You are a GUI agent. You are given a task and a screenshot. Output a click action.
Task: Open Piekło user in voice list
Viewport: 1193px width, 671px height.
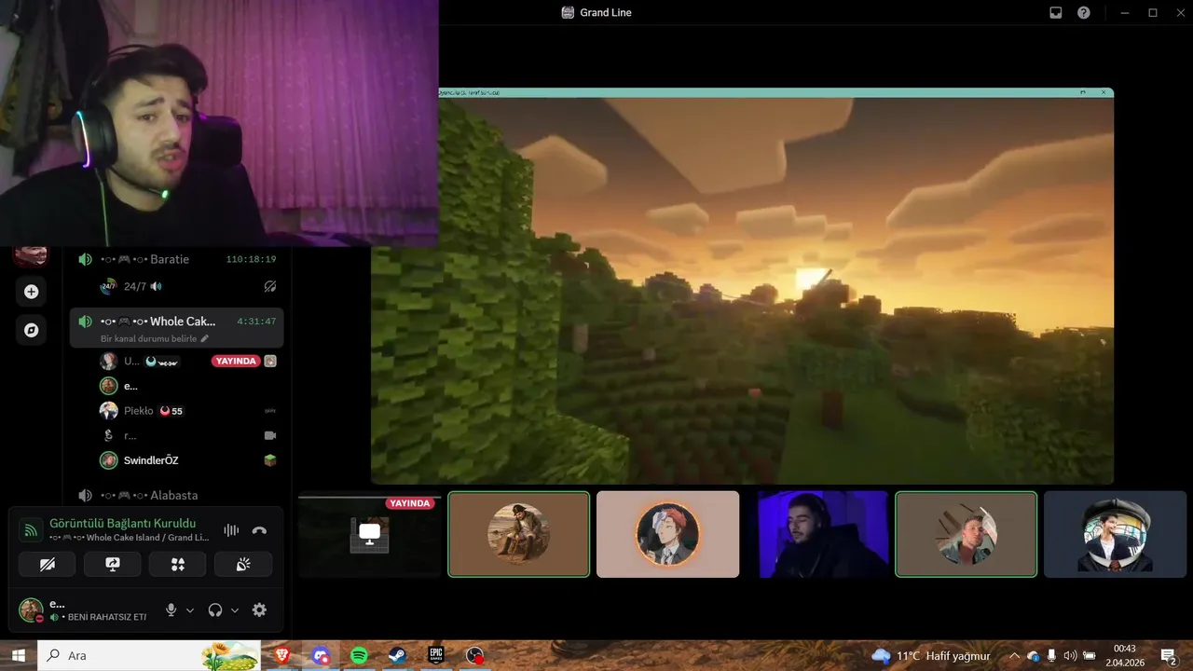pyautogui.click(x=187, y=410)
